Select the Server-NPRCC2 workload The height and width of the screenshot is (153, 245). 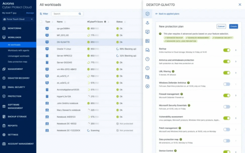click(90, 55)
